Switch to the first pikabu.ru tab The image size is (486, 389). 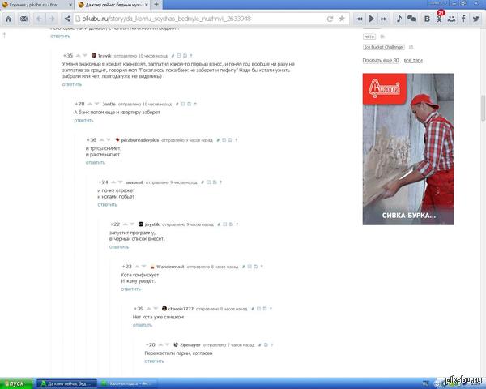[36, 5]
